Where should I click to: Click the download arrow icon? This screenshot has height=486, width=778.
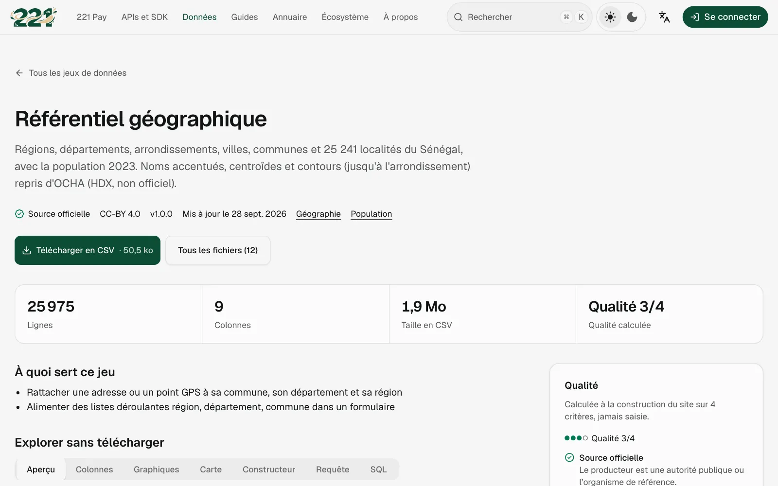[x=27, y=250]
